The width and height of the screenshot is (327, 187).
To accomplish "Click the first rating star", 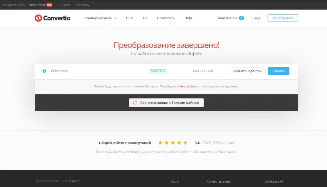I will [x=160, y=143].
